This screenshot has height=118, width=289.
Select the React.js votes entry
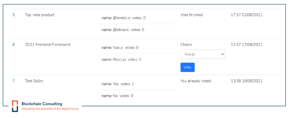click(121, 59)
